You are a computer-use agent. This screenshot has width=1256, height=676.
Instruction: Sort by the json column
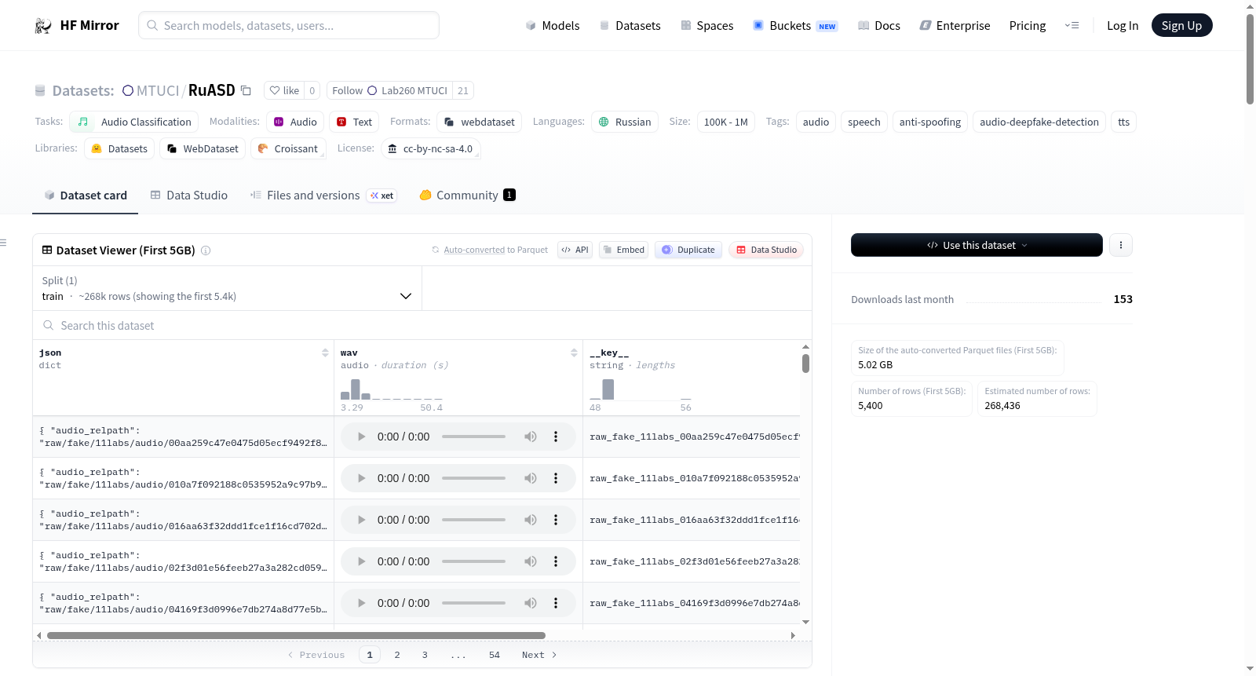[x=325, y=353]
